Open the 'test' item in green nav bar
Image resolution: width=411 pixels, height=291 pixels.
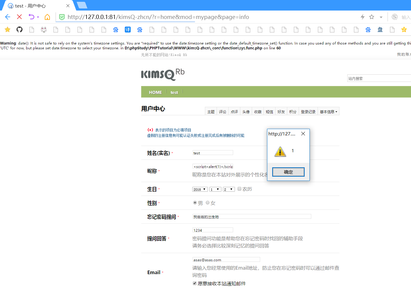pyautogui.click(x=174, y=92)
